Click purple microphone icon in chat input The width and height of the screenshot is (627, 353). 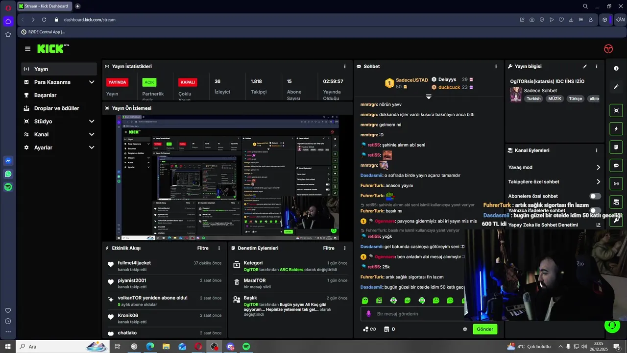(x=369, y=314)
